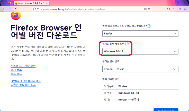189x111 pixels.
Task: Select the Firefox Browser 다운로드 tab
Action: (31, 3)
